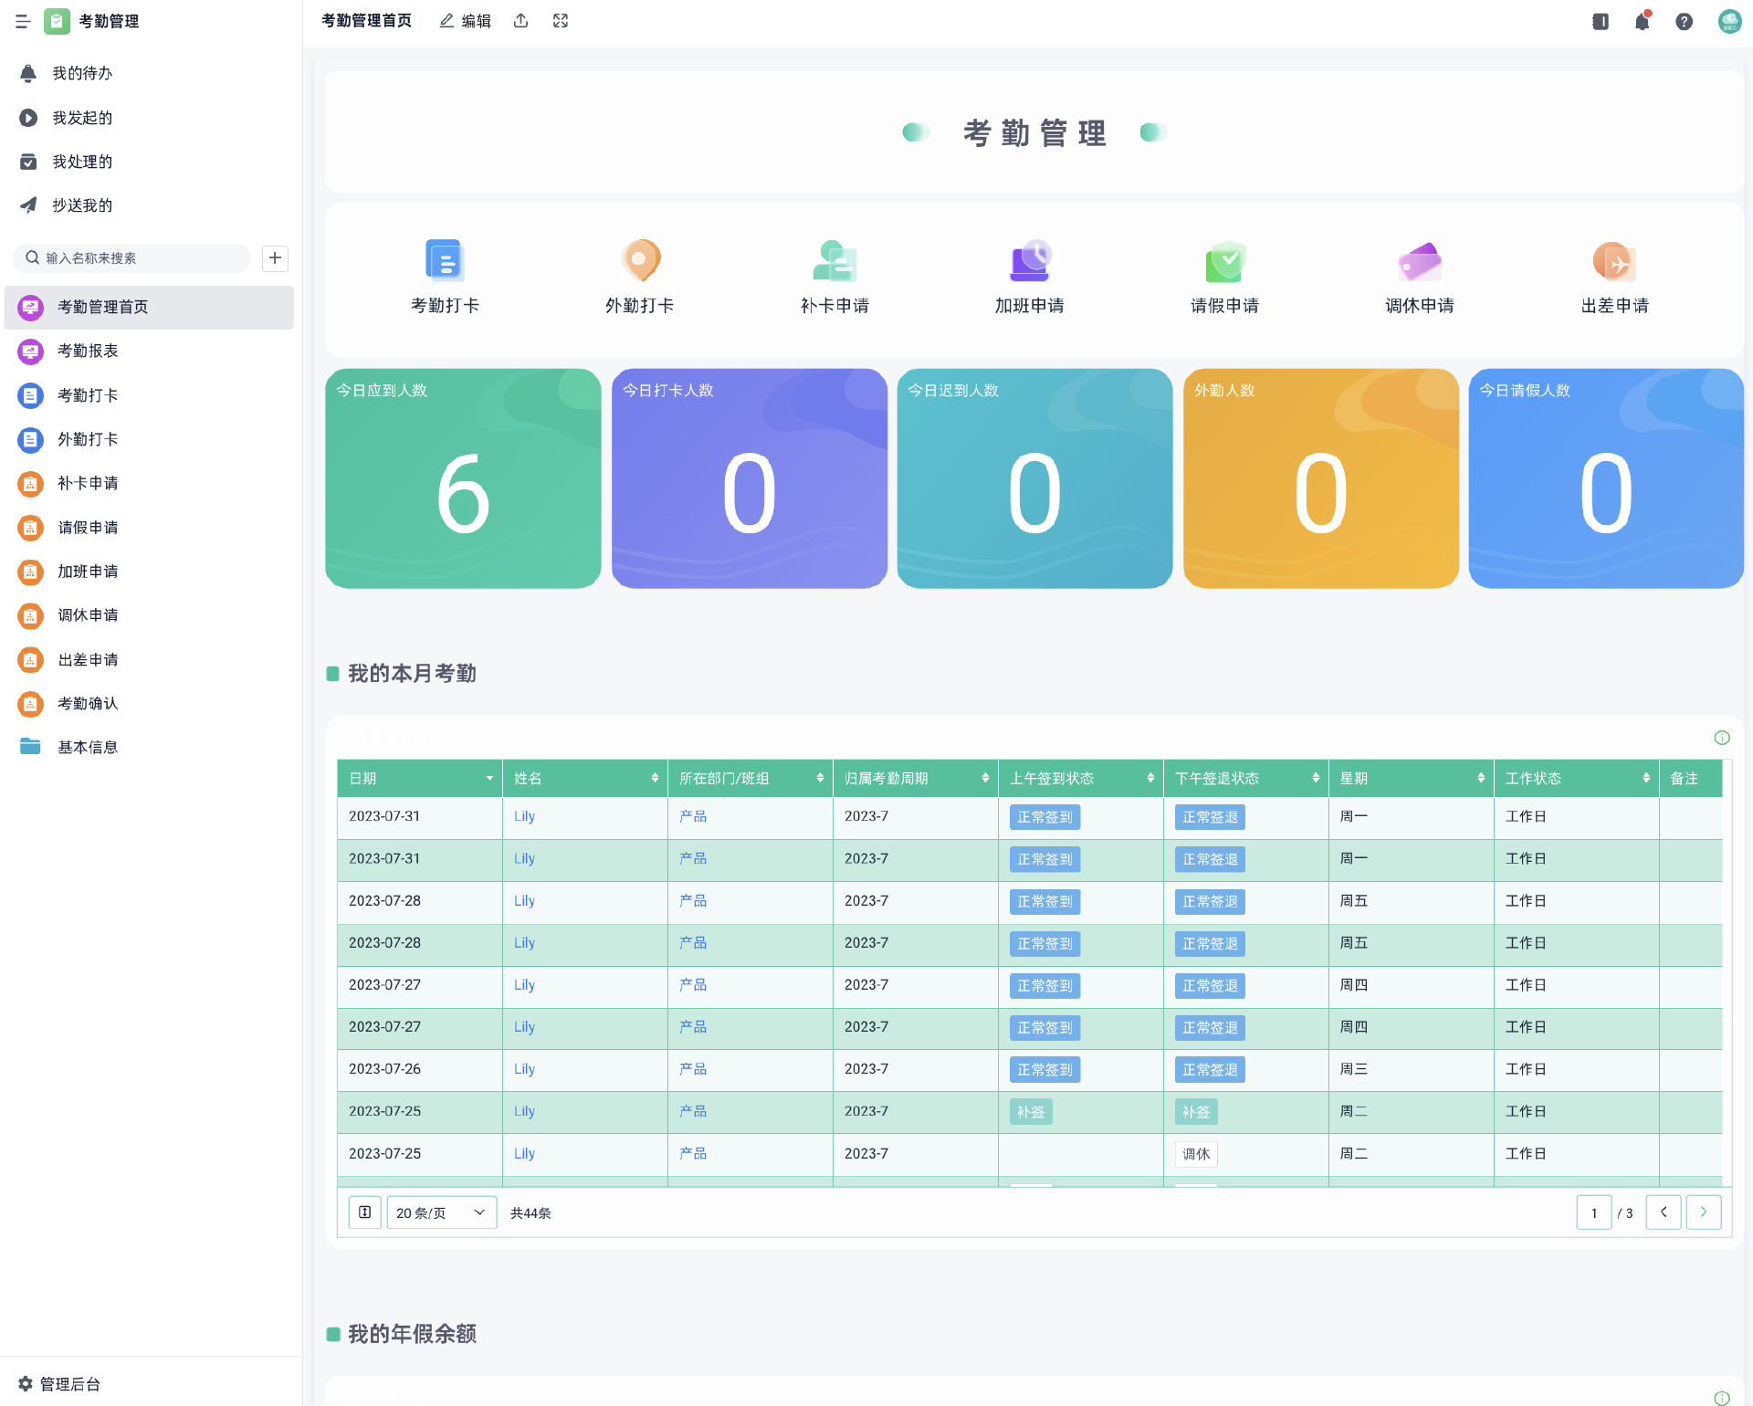
Task: Click the fullscreen expand icon
Action: 561,21
